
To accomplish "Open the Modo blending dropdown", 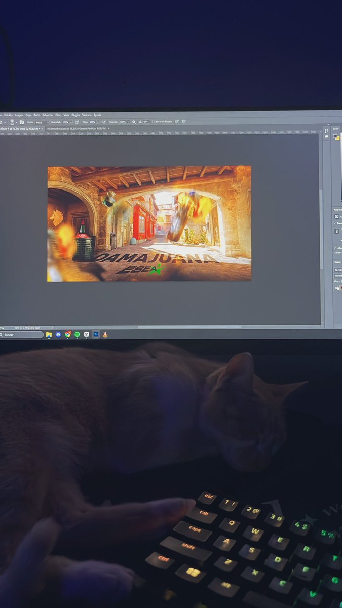I will [42, 122].
